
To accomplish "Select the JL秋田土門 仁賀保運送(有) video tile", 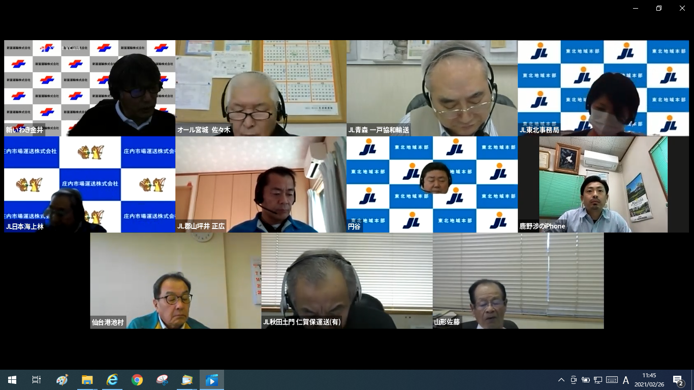I will [x=347, y=281].
